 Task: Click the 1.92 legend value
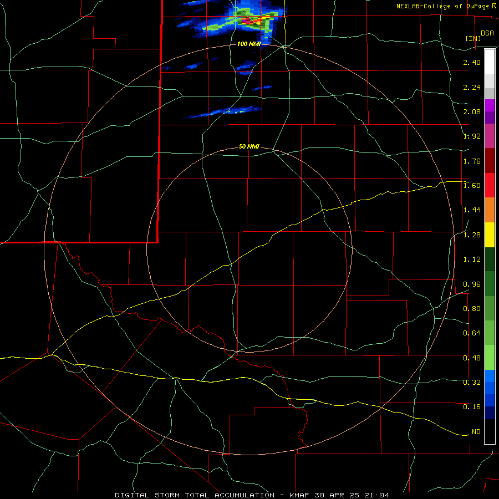[x=472, y=136]
